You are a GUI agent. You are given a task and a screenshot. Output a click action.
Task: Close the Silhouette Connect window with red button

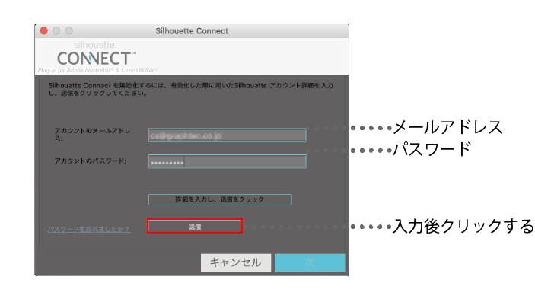[43, 30]
